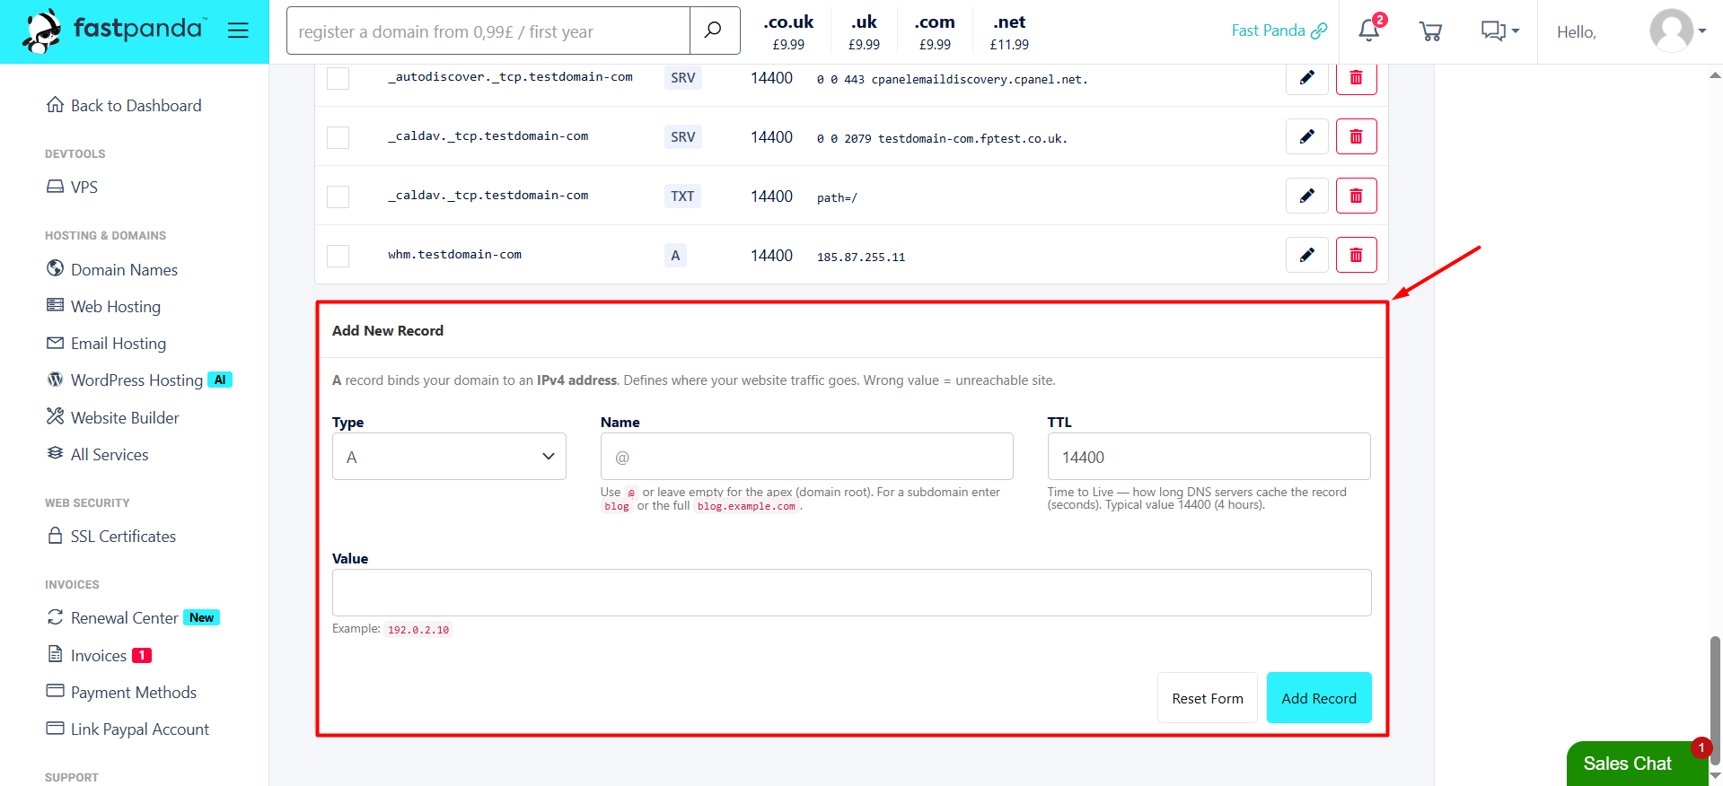Viewport: 1723px width, 786px height.
Task: Select the _autodiscover SRV record checkbox
Action: point(338,78)
